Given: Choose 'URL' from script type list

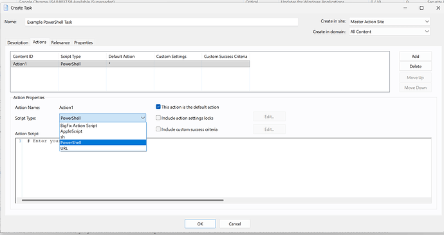Looking at the screenshot, I should (x=103, y=148).
